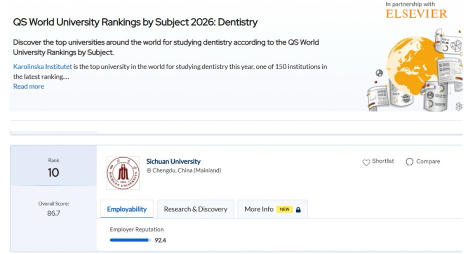This screenshot has height=254, width=473.
Task: Open the Research & Discovery tab
Action: coord(195,209)
